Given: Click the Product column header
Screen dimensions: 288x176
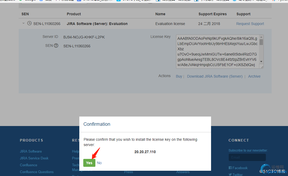Looking at the screenshot, I should coord(74,14).
